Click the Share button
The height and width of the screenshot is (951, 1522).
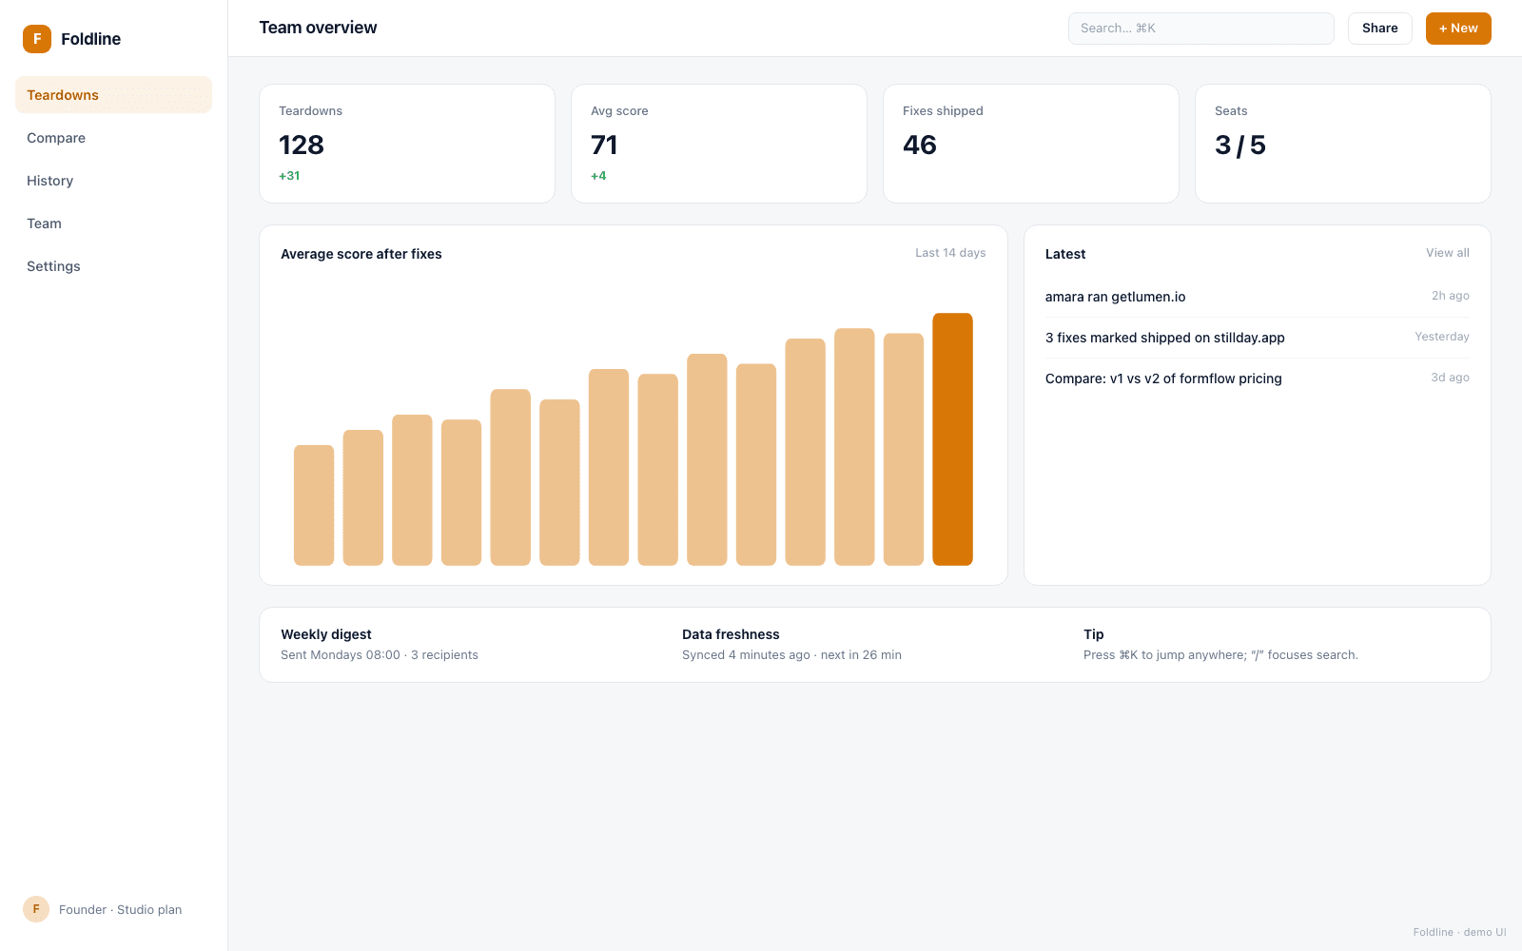(x=1380, y=29)
